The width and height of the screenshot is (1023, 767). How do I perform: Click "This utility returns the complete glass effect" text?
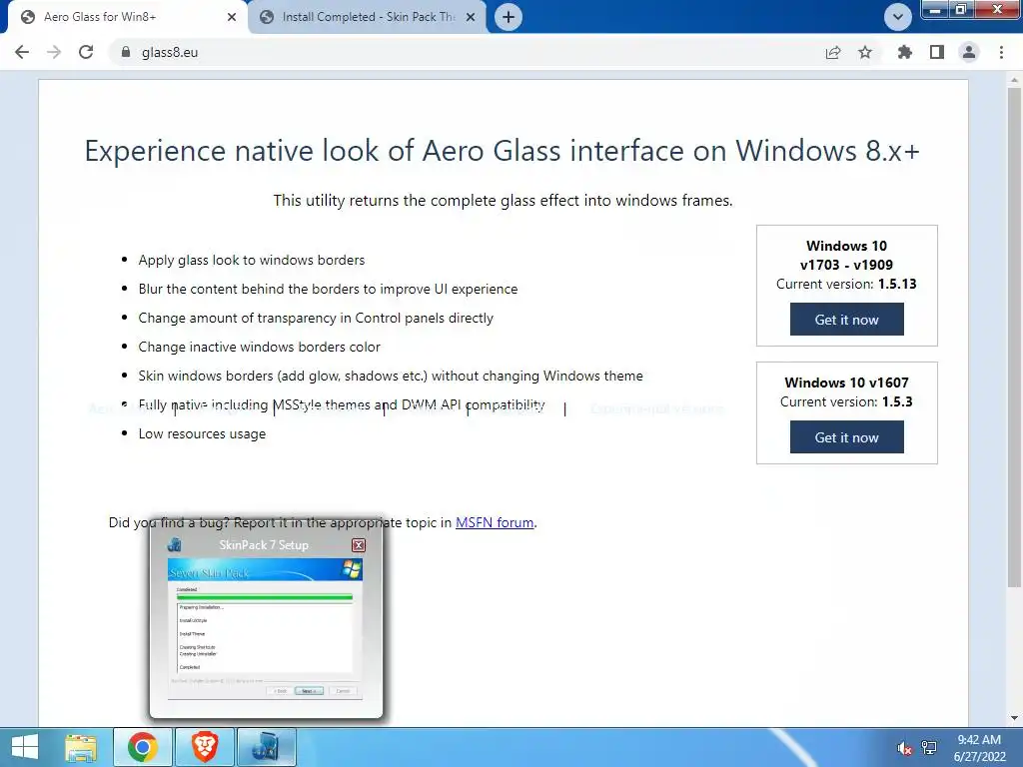point(503,200)
